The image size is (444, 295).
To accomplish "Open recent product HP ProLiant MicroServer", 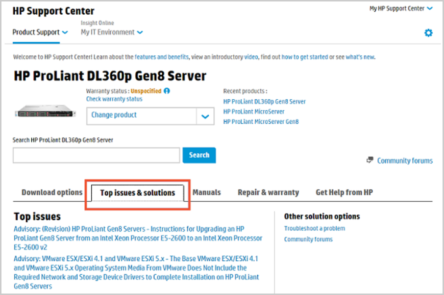I will click(254, 111).
